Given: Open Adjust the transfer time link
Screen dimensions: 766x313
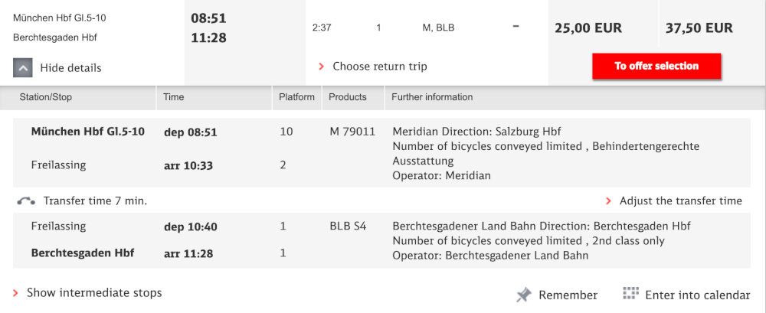Looking at the screenshot, I should [680, 201].
